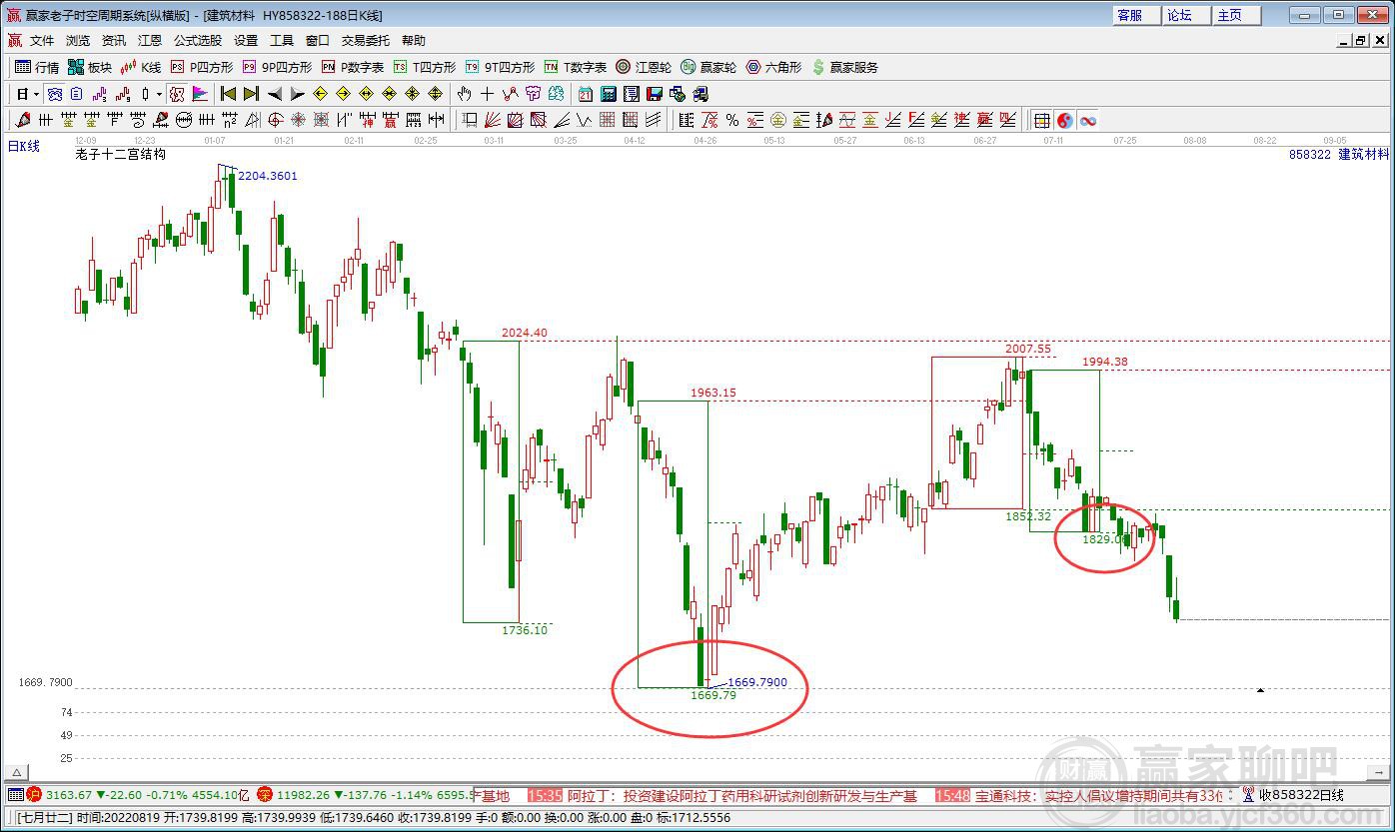Click the 1669.79 green low label

[713, 695]
